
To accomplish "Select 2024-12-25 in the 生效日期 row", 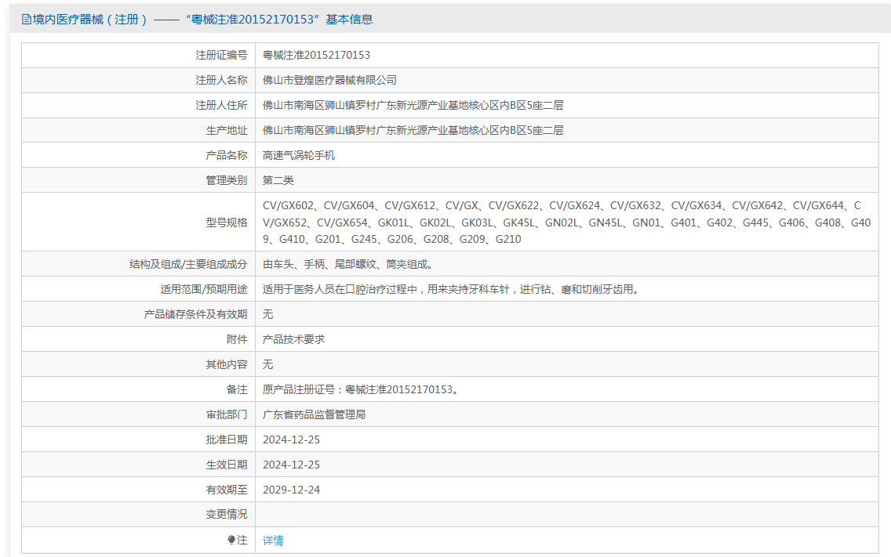I will click(292, 465).
